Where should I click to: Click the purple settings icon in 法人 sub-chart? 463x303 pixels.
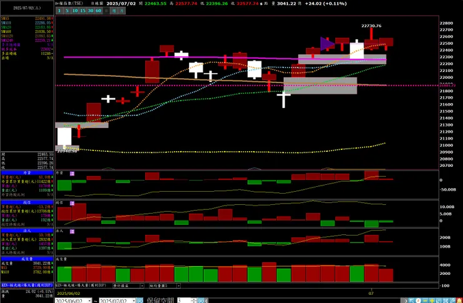click(72, 231)
